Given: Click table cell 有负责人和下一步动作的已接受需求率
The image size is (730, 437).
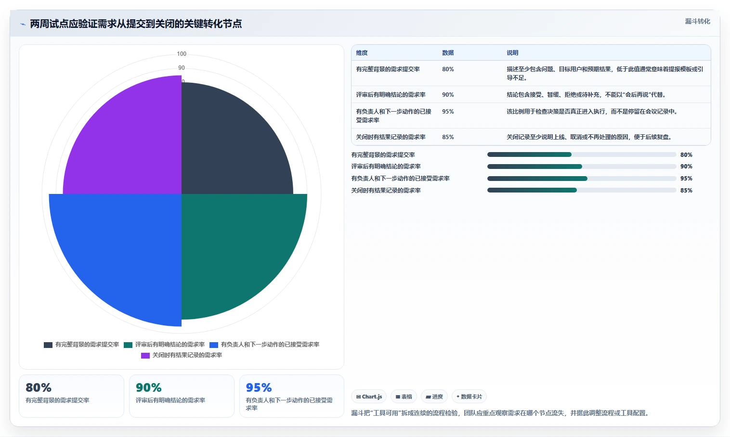Looking at the screenshot, I should (393, 116).
